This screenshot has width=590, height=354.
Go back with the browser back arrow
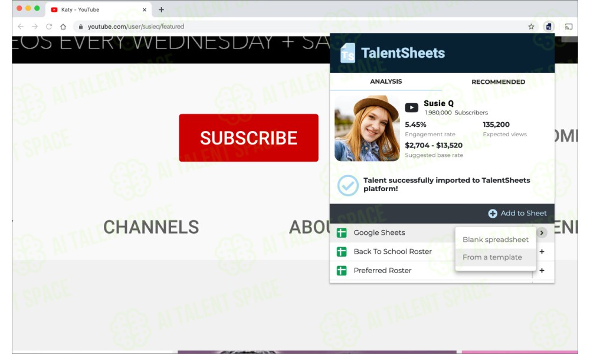pos(21,27)
